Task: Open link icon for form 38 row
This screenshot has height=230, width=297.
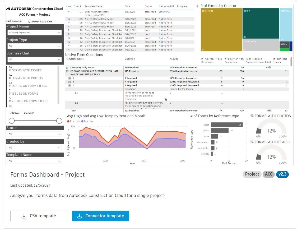Action: coord(69,46)
